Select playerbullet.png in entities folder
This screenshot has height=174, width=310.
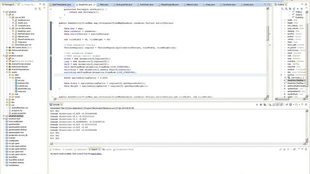pyautogui.click(x=24, y=89)
